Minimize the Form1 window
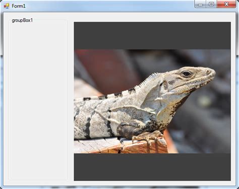 click(x=200, y=5)
